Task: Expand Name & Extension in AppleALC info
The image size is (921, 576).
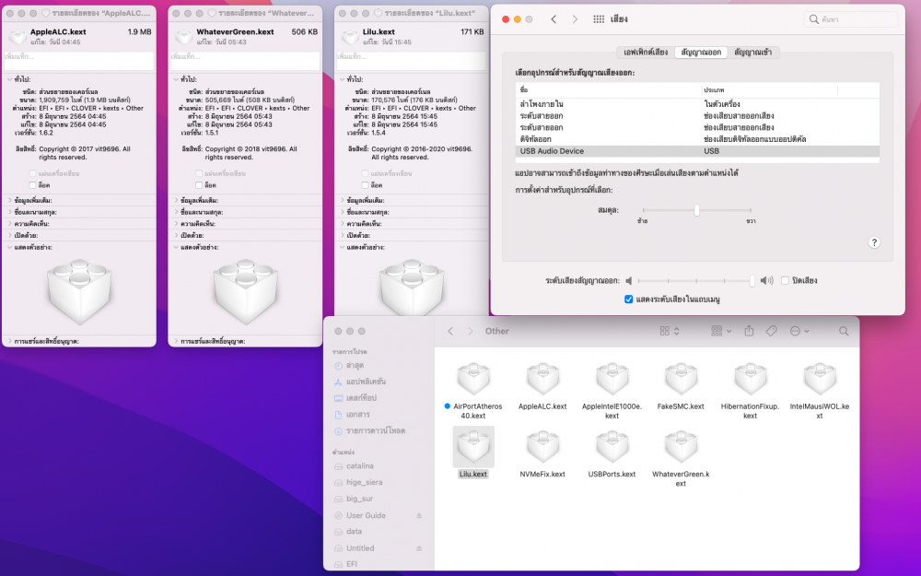Action: pos(9,212)
